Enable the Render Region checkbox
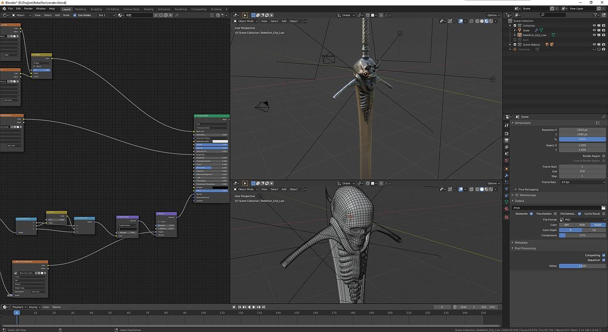 pos(604,156)
